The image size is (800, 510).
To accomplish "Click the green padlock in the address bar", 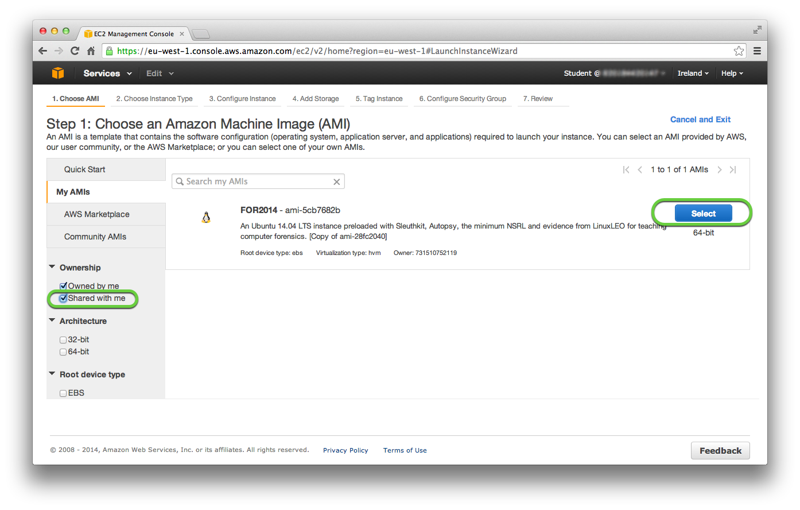I will click(109, 51).
